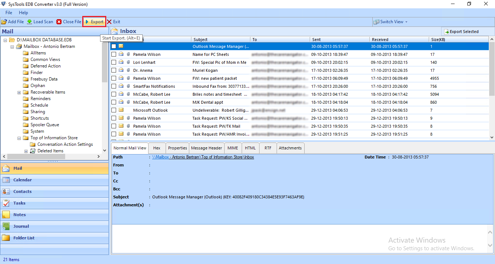This screenshot has width=495, height=264.
Task: Start export with the Export button
Action: pos(94,22)
